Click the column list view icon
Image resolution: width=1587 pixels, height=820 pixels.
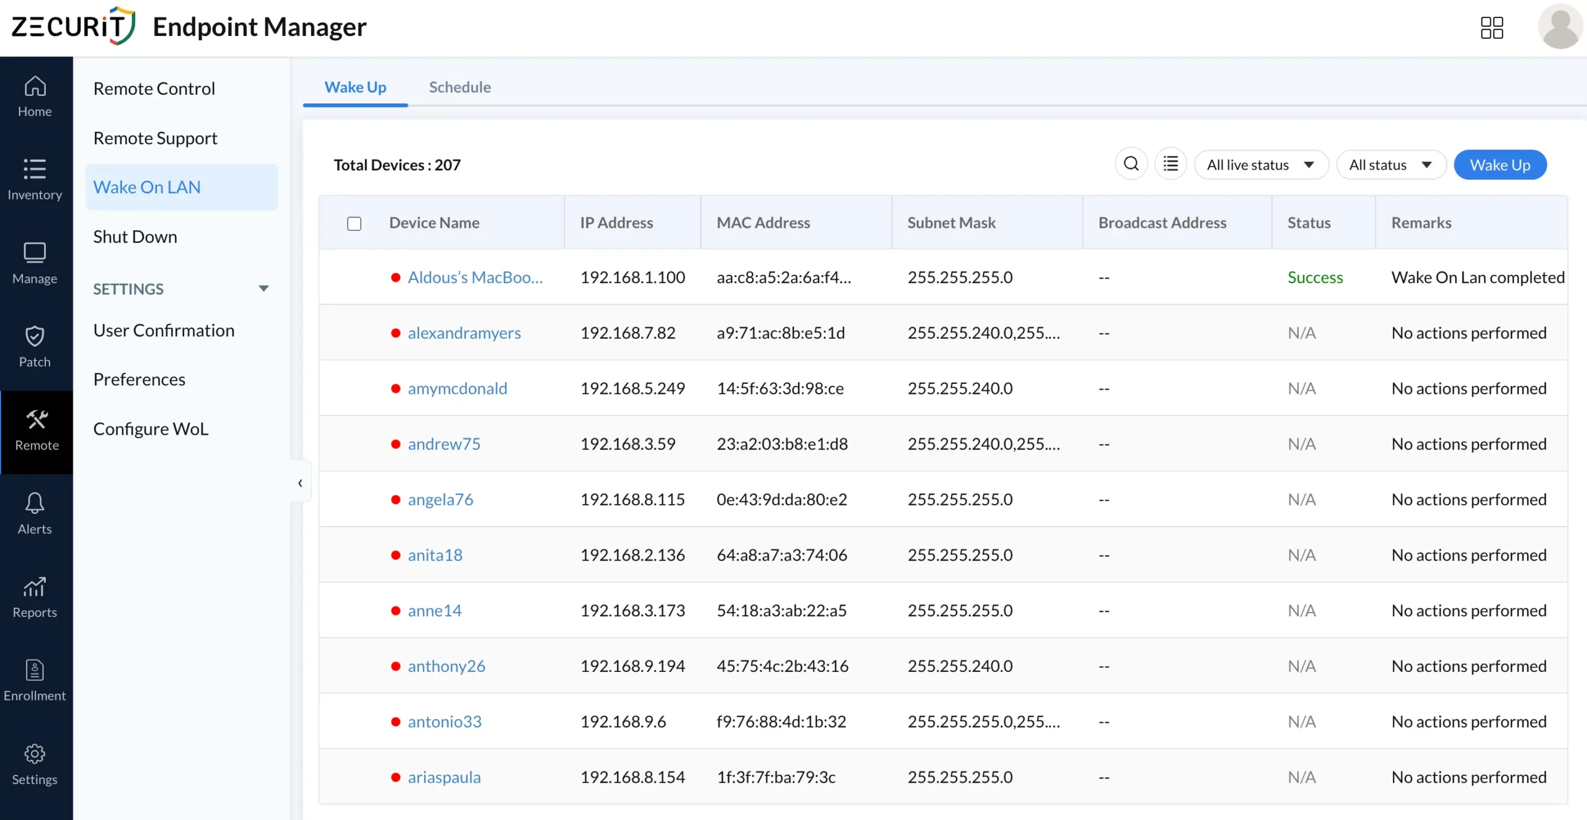(1170, 164)
